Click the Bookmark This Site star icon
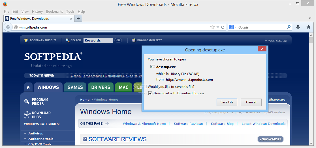Viewport: 316px width, 148px height. click(26, 40)
